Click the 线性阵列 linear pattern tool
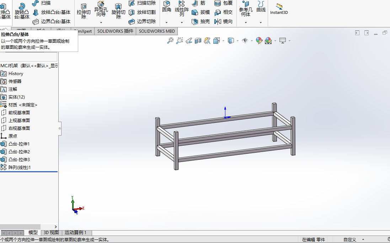390x243 pixels. [x=182, y=9]
